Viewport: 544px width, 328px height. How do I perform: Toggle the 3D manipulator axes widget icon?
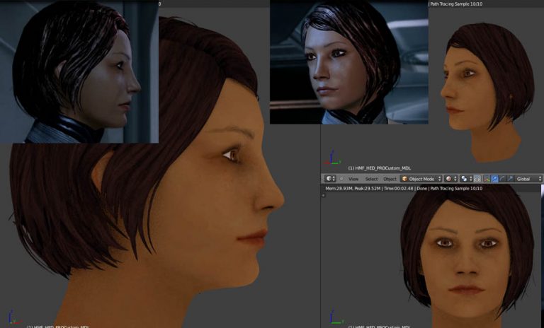click(x=487, y=179)
